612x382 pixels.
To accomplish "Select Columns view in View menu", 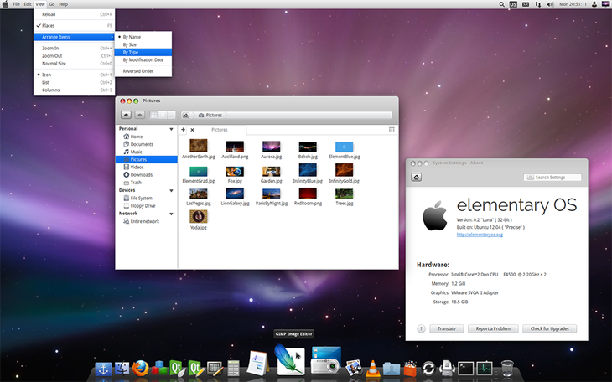I will coord(74,90).
